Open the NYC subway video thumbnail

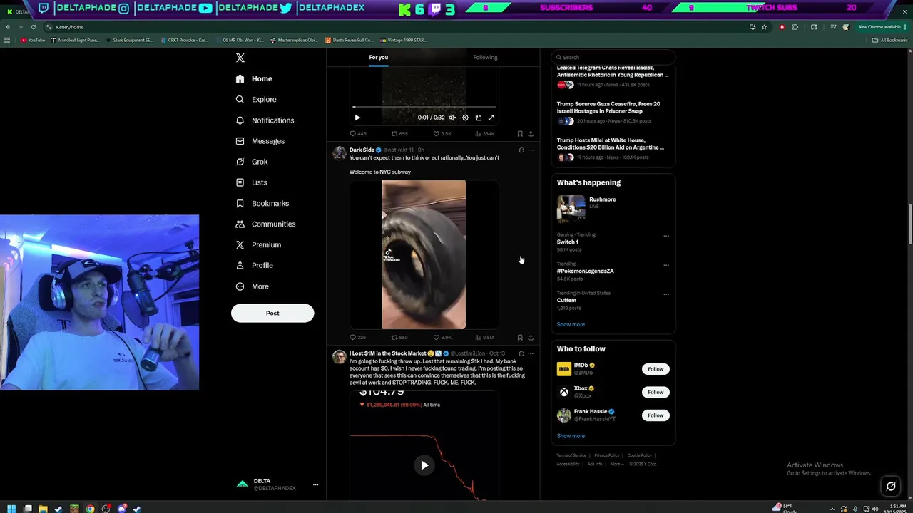pos(424,255)
